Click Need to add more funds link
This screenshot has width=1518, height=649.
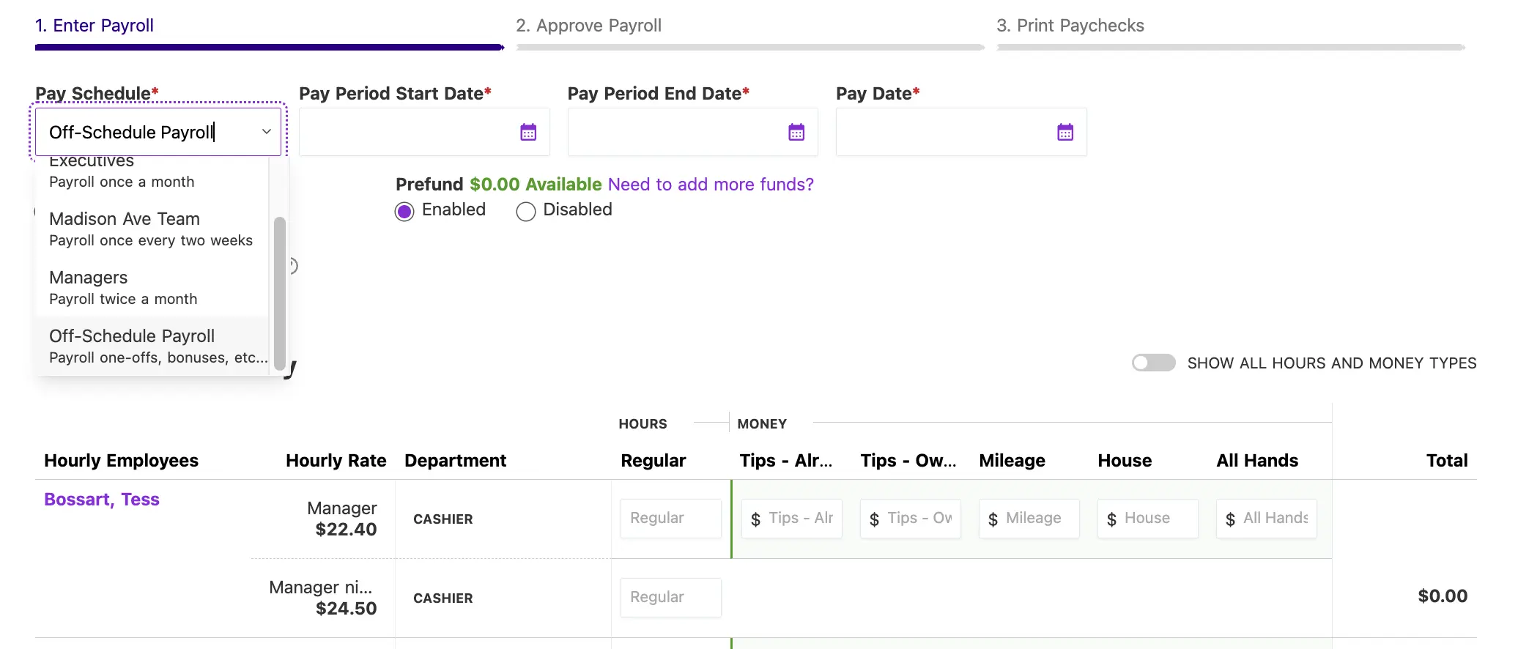coord(711,185)
